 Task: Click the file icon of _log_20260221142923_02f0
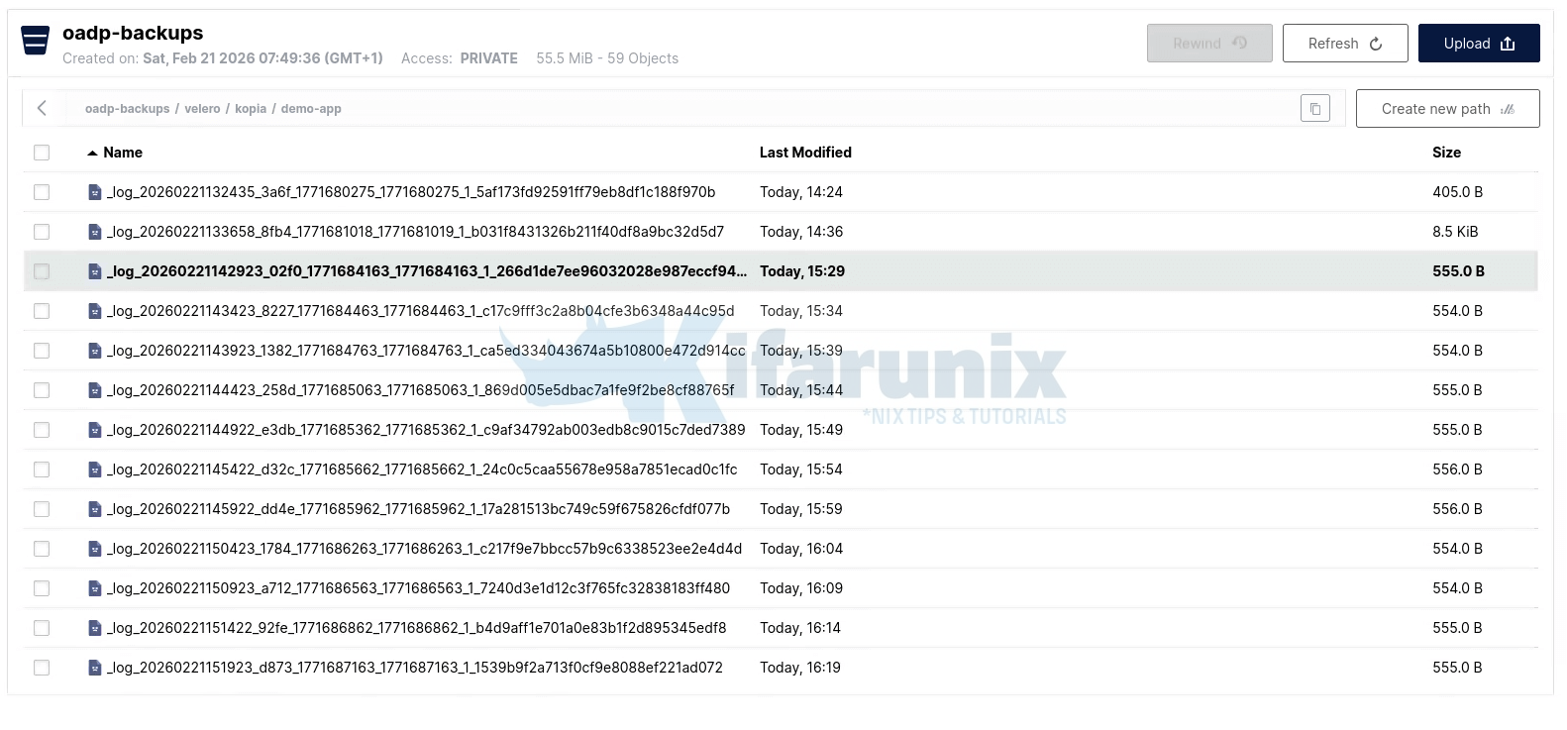(95, 271)
